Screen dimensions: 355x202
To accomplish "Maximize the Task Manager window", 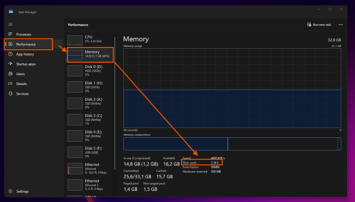I will (330, 9).
